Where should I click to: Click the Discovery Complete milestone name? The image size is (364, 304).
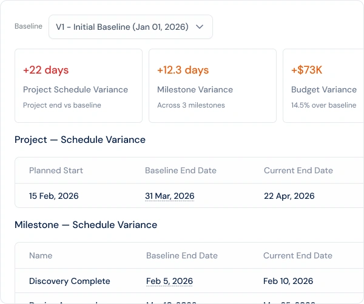tap(69, 281)
